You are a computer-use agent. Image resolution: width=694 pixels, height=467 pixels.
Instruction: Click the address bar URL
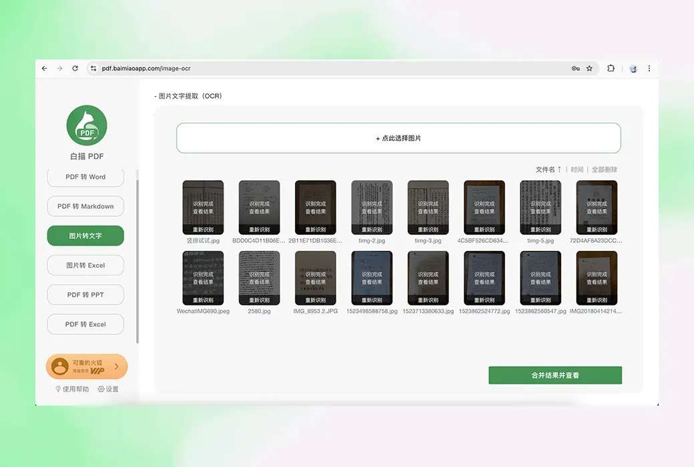146,68
